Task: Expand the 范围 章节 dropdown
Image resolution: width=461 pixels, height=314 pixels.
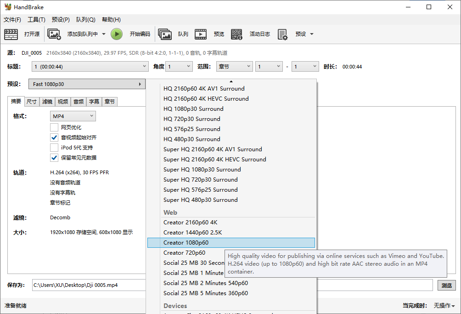Action: (234, 67)
